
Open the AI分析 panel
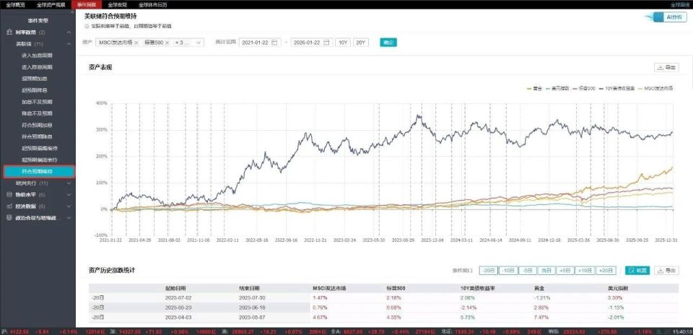(671, 17)
